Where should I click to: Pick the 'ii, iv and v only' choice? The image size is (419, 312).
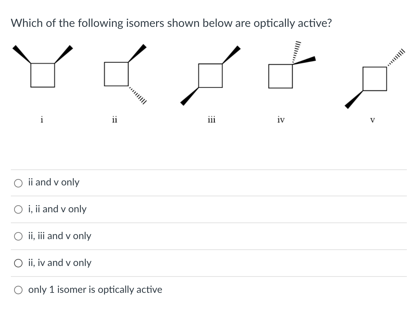18,263
